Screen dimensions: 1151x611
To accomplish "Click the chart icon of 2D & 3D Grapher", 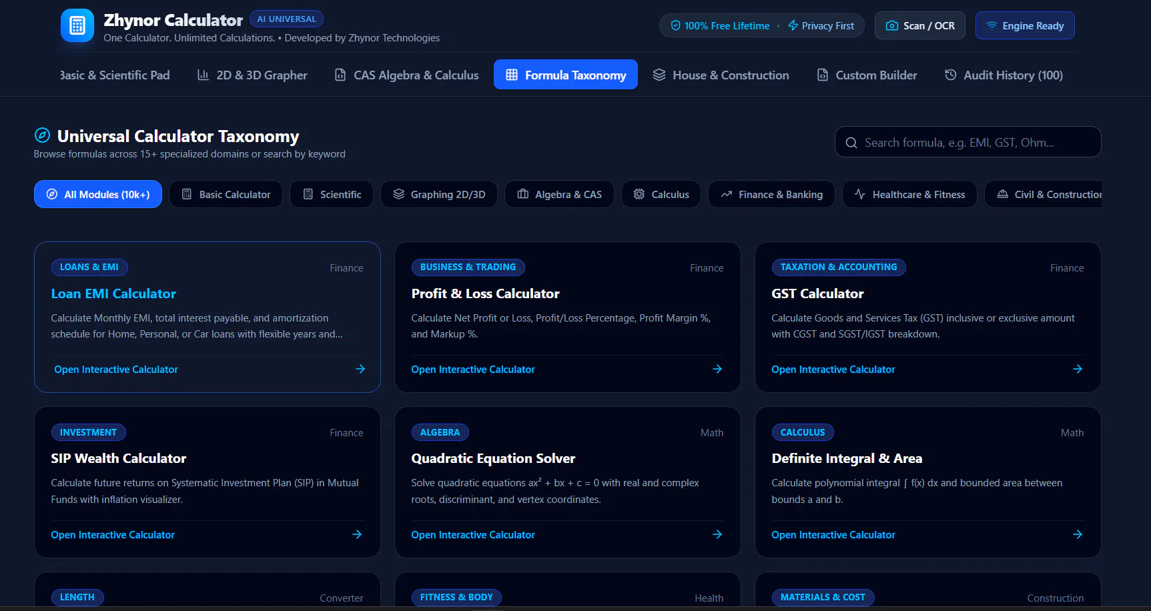I will 204,75.
